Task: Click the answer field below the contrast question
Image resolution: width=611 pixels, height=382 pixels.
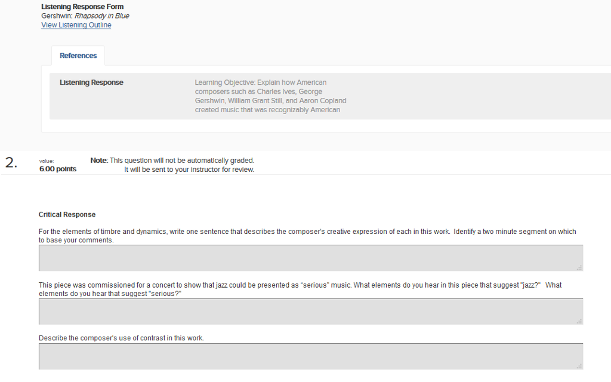Action: tap(310, 356)
